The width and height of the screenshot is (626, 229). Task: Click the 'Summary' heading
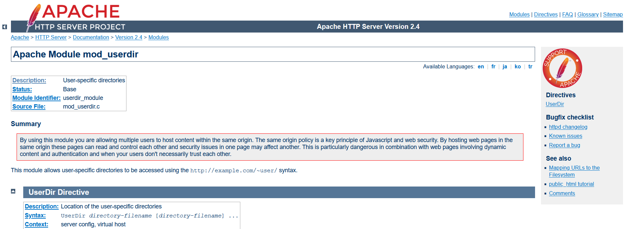pyautogui.click(x=26, y=124)
